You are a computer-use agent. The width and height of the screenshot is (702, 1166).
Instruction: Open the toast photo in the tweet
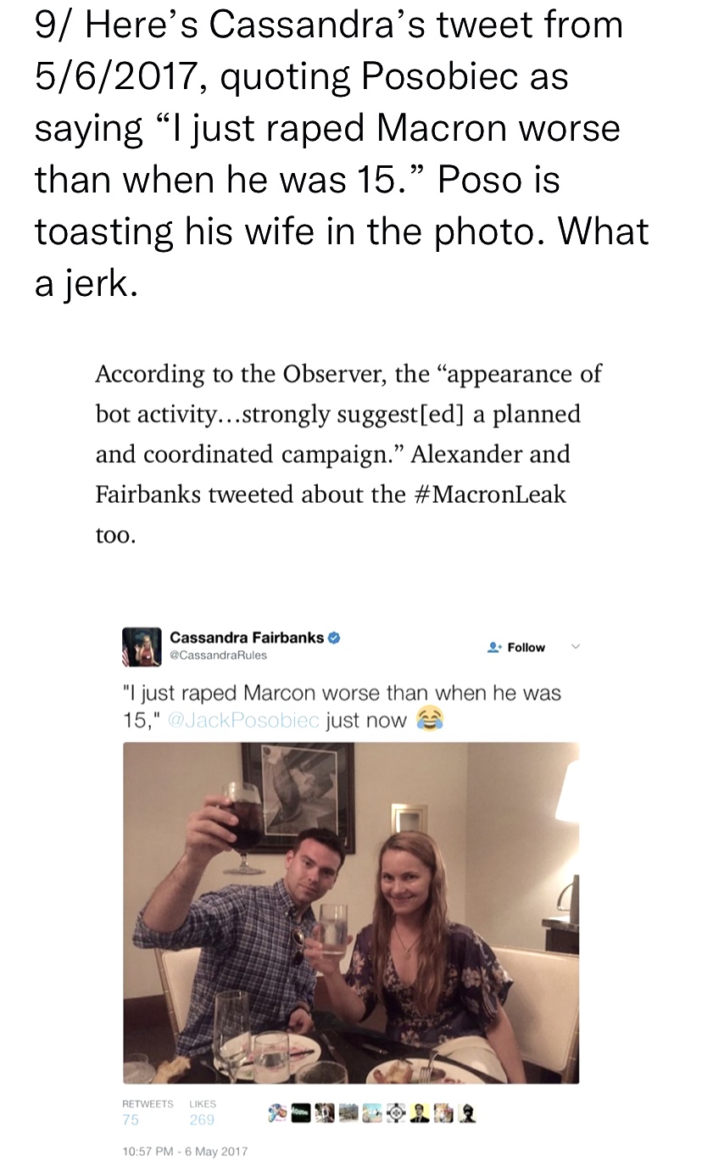(x=351, y=912)
